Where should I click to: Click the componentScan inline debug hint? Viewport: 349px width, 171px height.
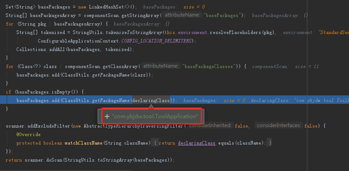pyautogui.click(x=271, y=67)
